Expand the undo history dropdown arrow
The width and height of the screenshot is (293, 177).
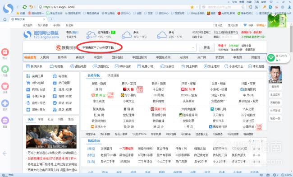click(x=35, y=7)
